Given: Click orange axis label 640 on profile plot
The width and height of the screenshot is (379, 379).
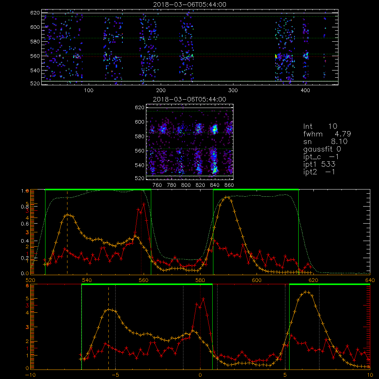Looking at the screenshot, I should coord(370,280).
